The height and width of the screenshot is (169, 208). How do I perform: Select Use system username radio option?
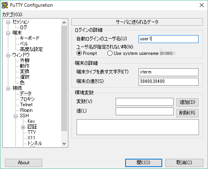click(x=110, y=53)
